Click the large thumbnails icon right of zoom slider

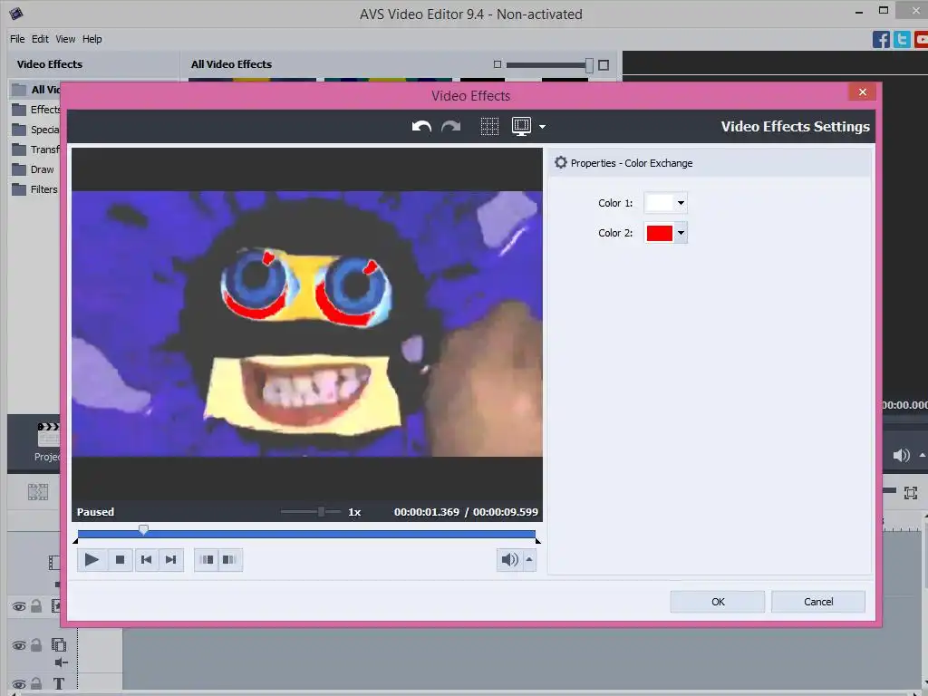pyautogui.click(x=604, y=65)
